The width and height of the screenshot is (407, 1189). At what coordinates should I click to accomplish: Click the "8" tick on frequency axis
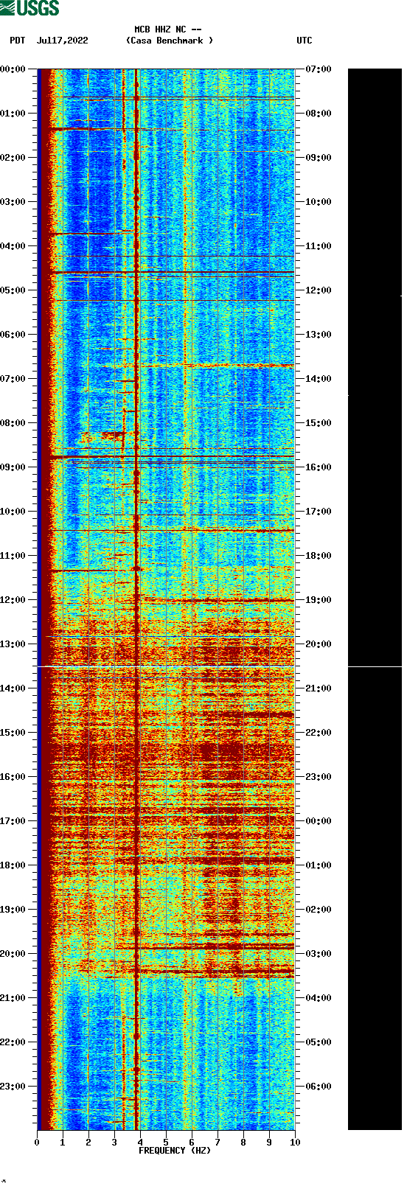[243, 1143]
